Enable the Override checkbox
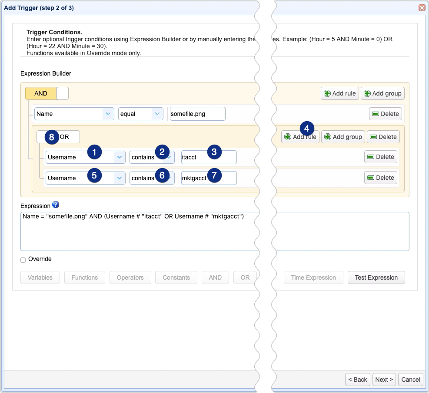Image resolution: width=429 pixels, height=393 pixels. click(23, 259)
